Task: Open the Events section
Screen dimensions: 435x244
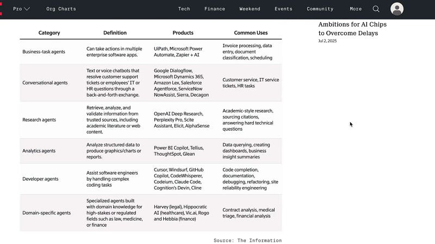Action: pyautogui.click(x=283, y=9)
